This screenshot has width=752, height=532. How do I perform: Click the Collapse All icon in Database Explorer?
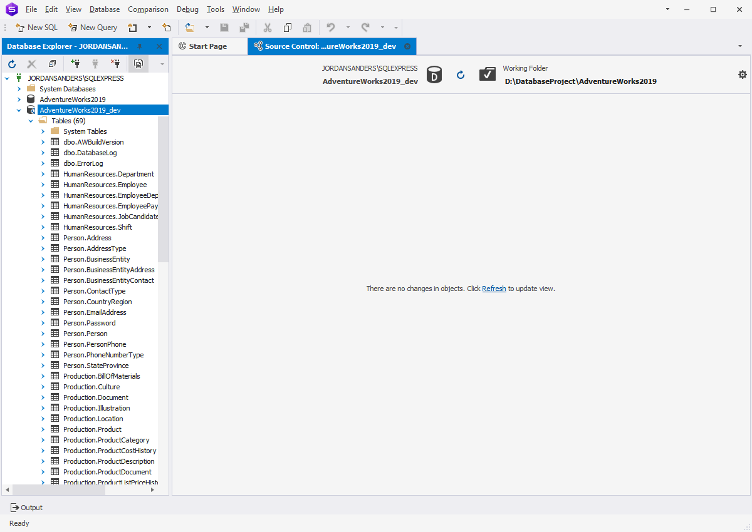(52, 64)
